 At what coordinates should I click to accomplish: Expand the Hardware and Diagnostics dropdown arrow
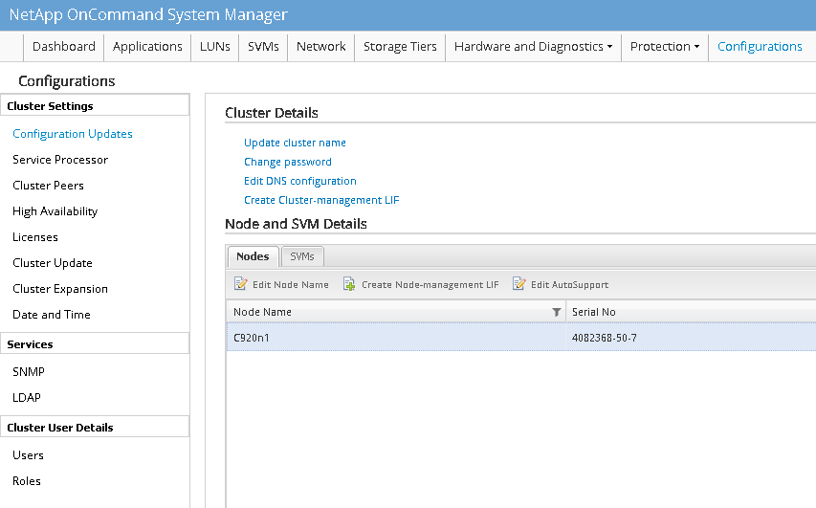[x=609, y=46]
